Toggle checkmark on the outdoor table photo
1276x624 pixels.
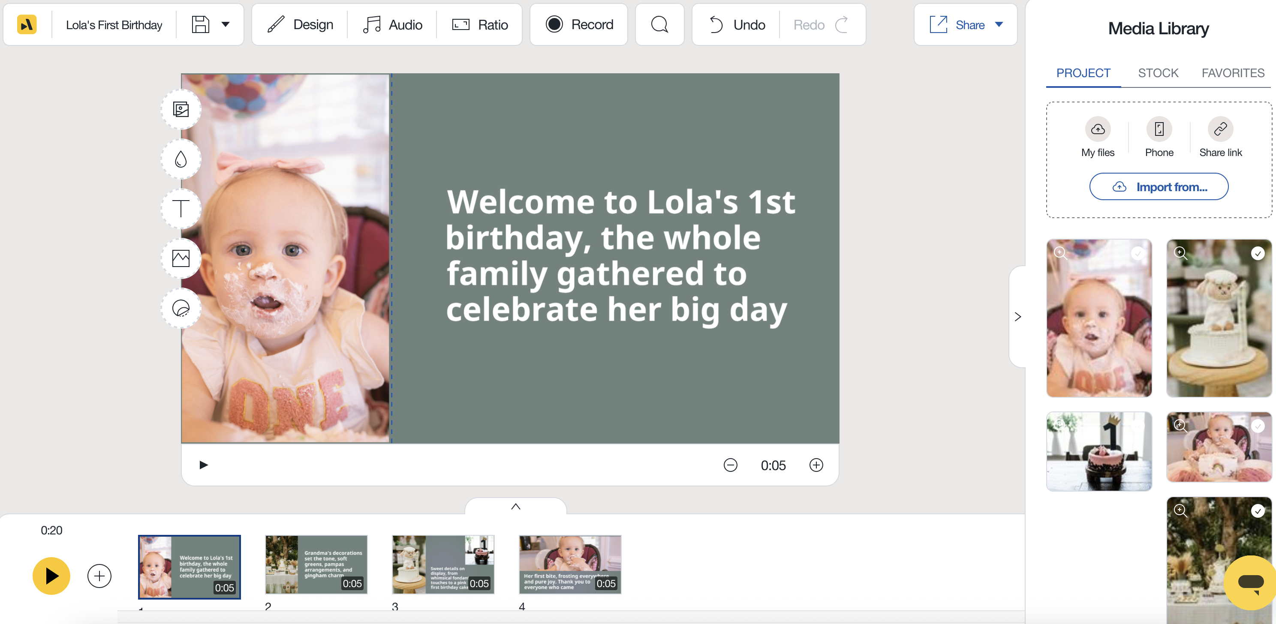coord(1257,510)
